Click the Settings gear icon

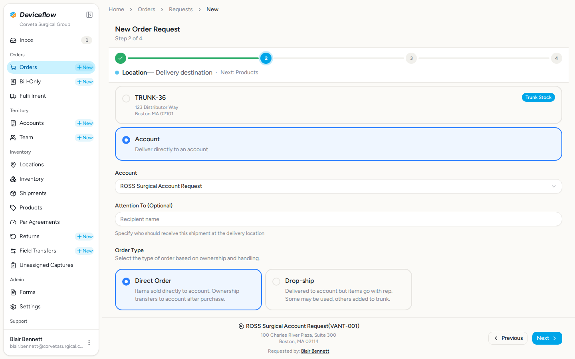click(13, 307)
